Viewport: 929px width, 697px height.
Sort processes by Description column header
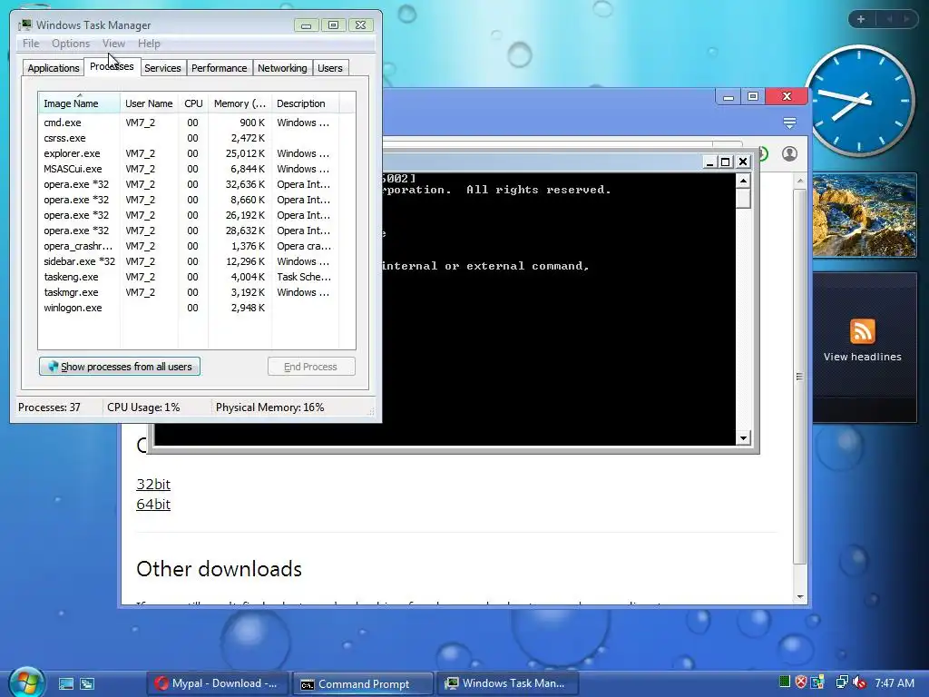tap(305, 103)
